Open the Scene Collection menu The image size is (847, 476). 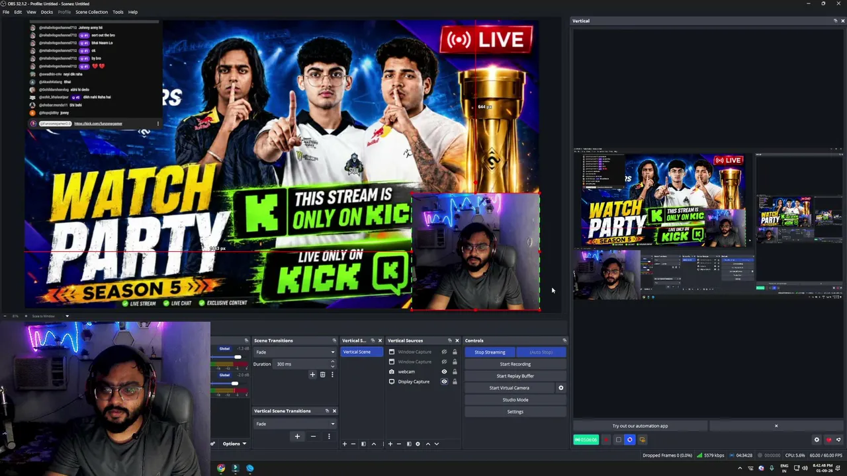tap(91, 12)
